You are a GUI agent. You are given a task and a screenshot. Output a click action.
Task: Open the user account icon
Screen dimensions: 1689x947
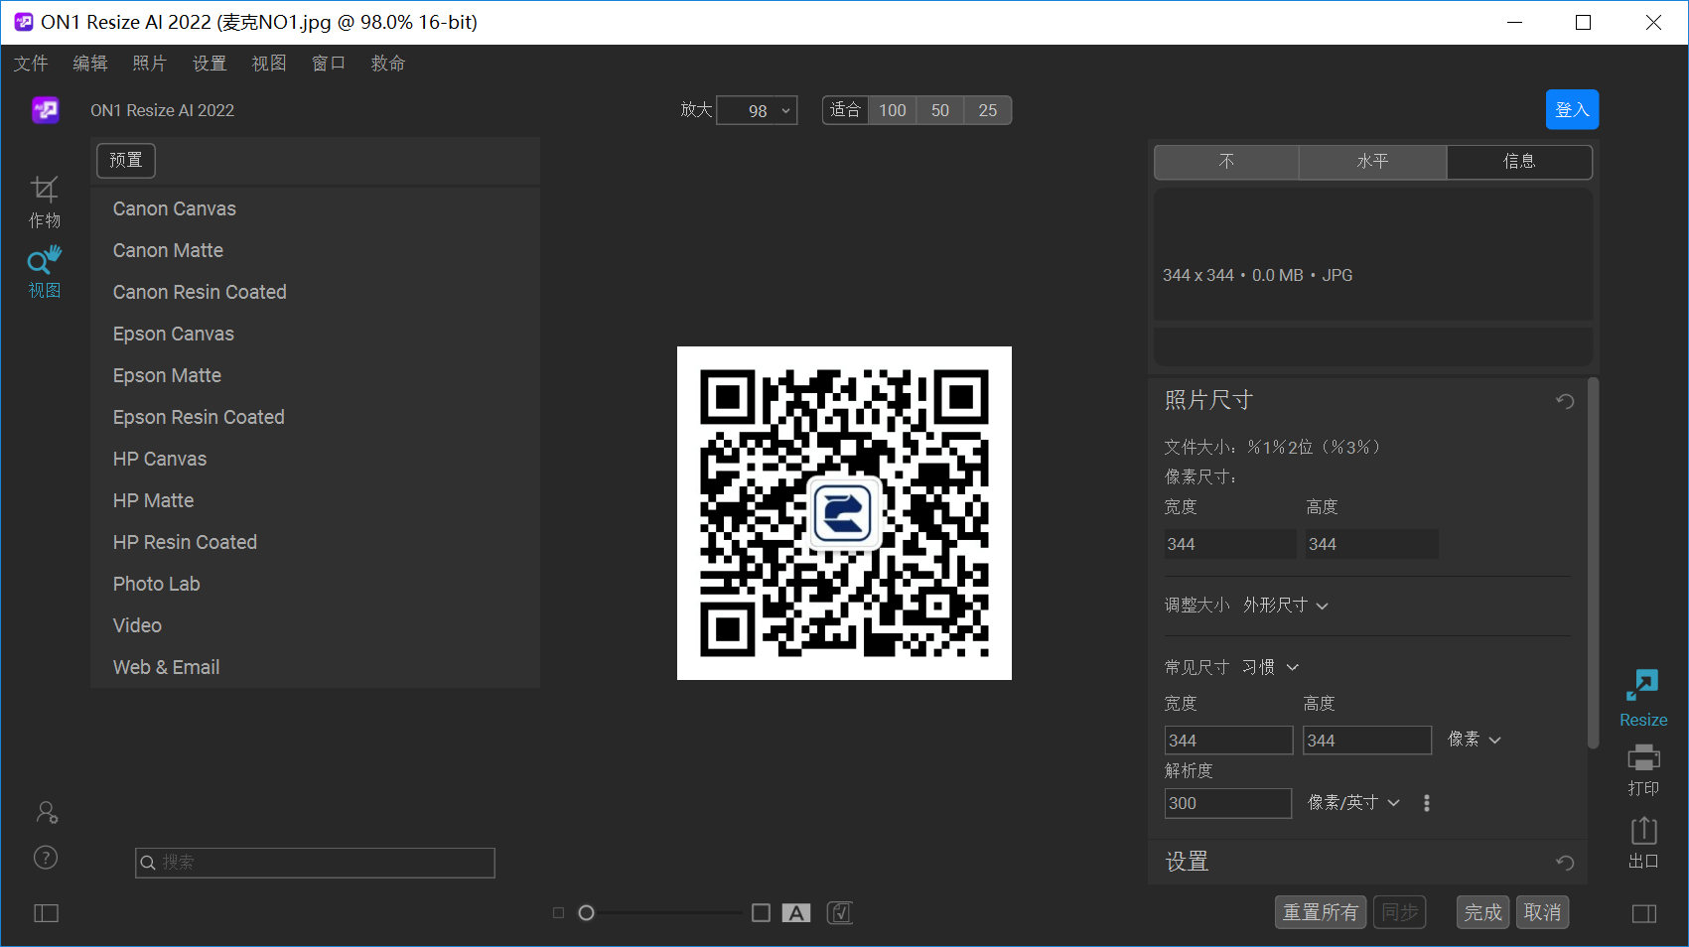47,812
